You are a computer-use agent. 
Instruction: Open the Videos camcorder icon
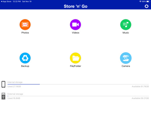75,25
